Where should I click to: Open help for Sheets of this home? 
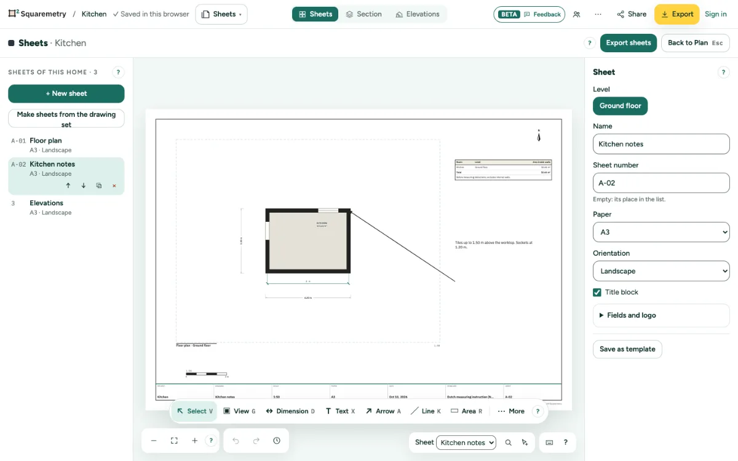tap(118, 72)
